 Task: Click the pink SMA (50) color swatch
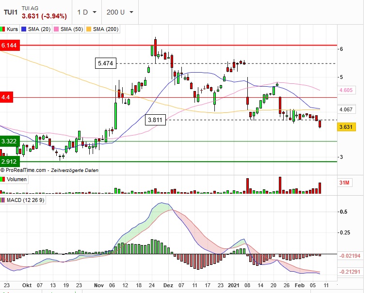(x=56, y=29)
